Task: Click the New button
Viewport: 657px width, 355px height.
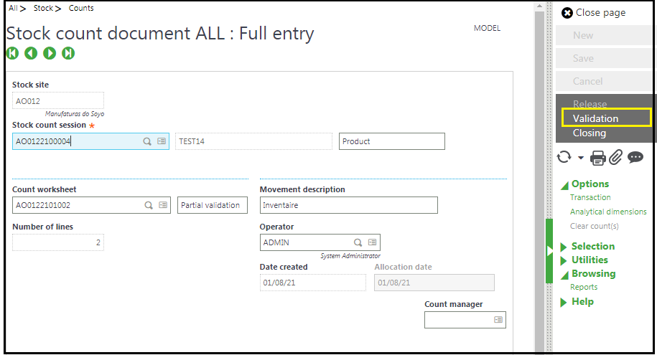Action: click(603, 35)
